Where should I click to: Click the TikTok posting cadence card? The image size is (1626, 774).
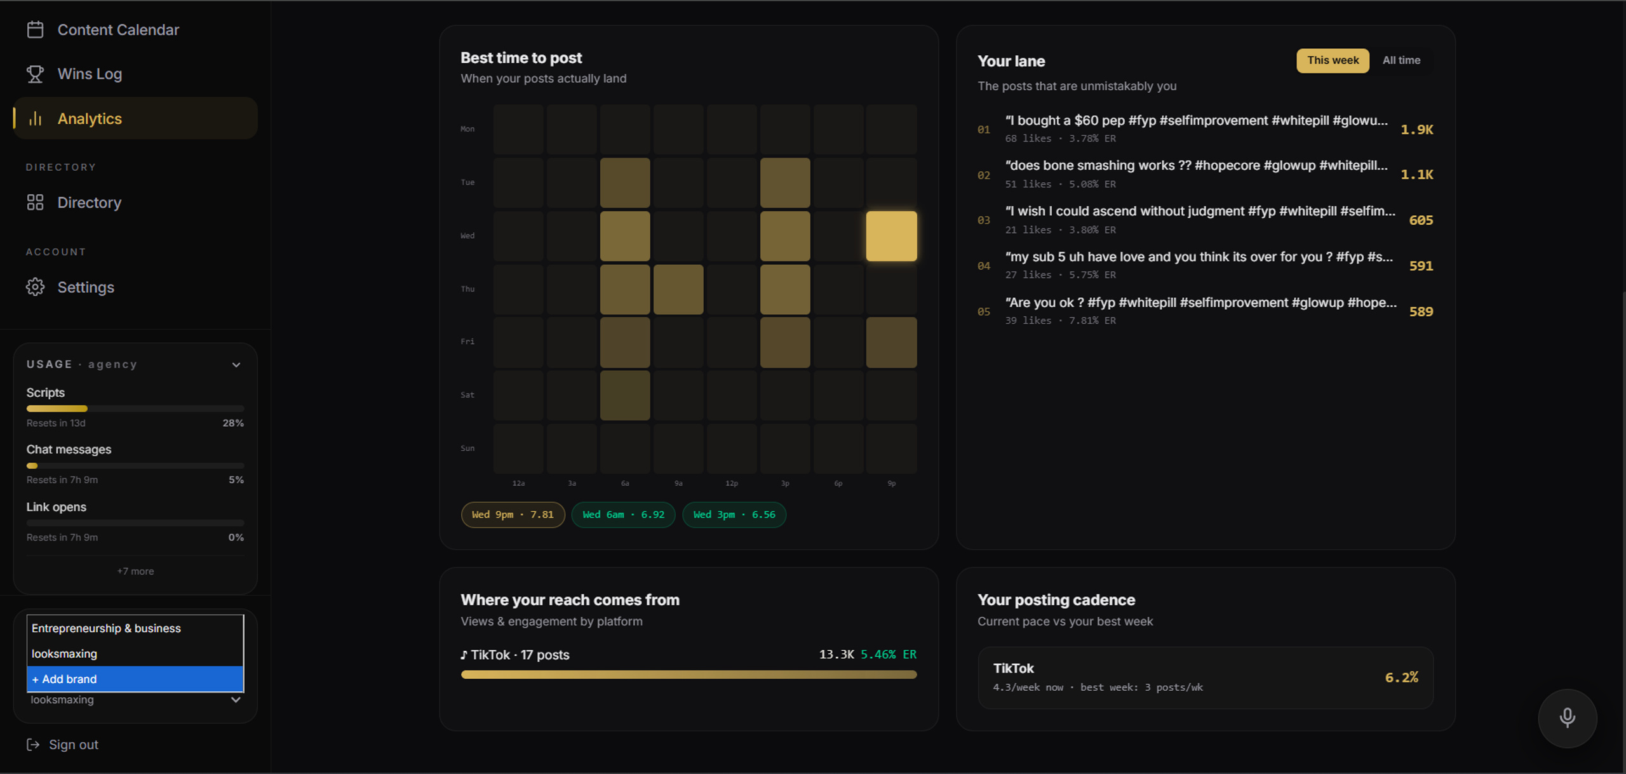coord(1206,677)
